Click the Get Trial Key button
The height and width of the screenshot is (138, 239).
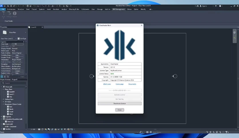[120, 99]
